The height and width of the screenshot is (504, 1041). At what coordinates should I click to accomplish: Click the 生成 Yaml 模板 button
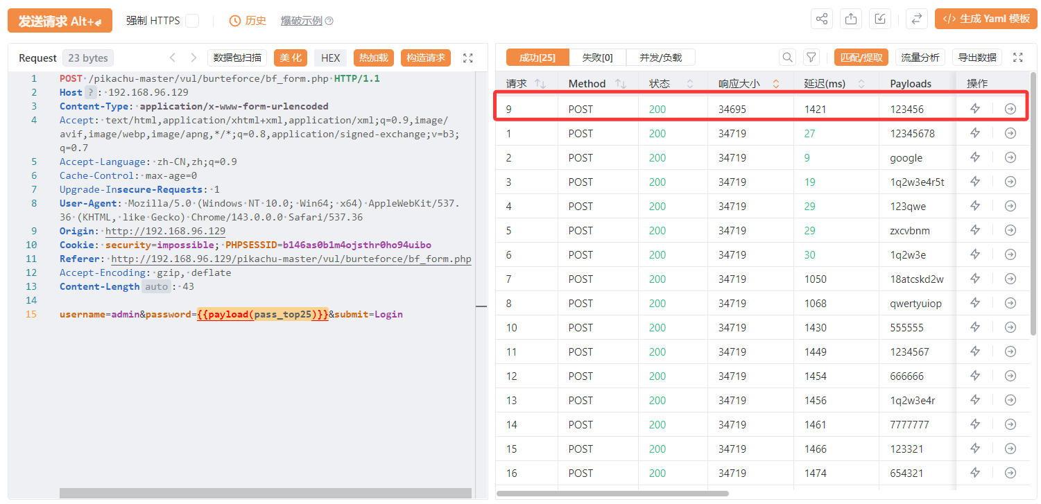pyautogui.click(x=986, y=19)
